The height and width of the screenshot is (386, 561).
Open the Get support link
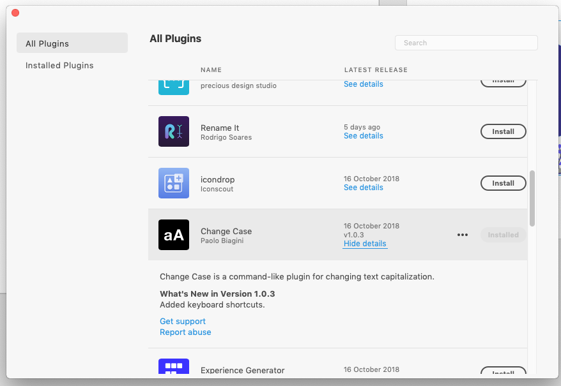pos(183,322)
